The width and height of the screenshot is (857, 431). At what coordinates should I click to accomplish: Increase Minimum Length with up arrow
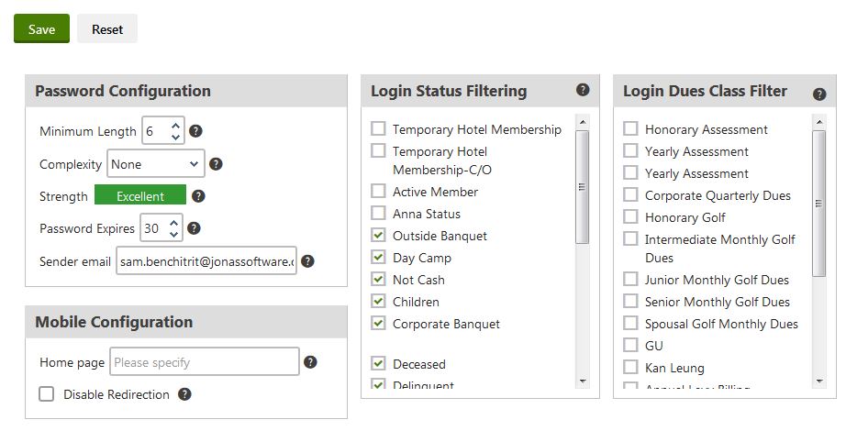[x=175, y=125]
